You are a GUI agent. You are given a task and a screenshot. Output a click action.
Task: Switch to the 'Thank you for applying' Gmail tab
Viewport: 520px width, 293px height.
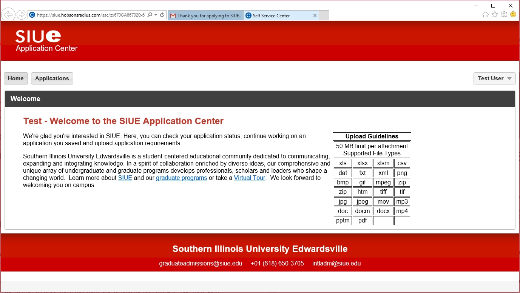click(206, 16)
